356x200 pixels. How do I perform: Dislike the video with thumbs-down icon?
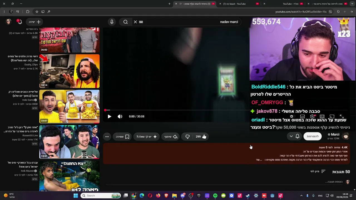point(187,137)
